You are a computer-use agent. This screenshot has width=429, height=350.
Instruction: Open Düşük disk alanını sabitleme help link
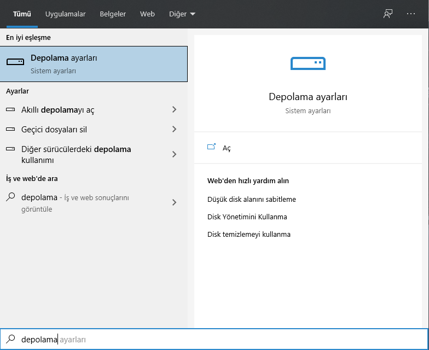[252, 199]
